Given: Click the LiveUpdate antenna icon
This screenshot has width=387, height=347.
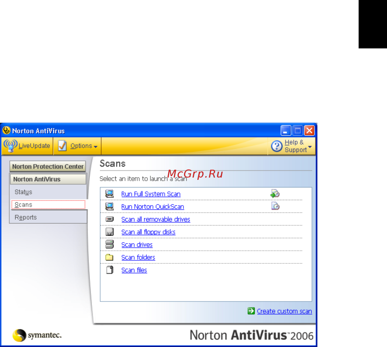Looking at the screenshot, I should click(x=10, y=145).
